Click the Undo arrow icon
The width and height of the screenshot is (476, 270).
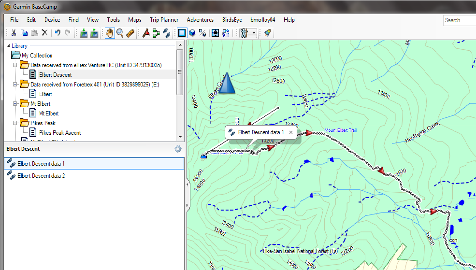(x=58, y=33)
